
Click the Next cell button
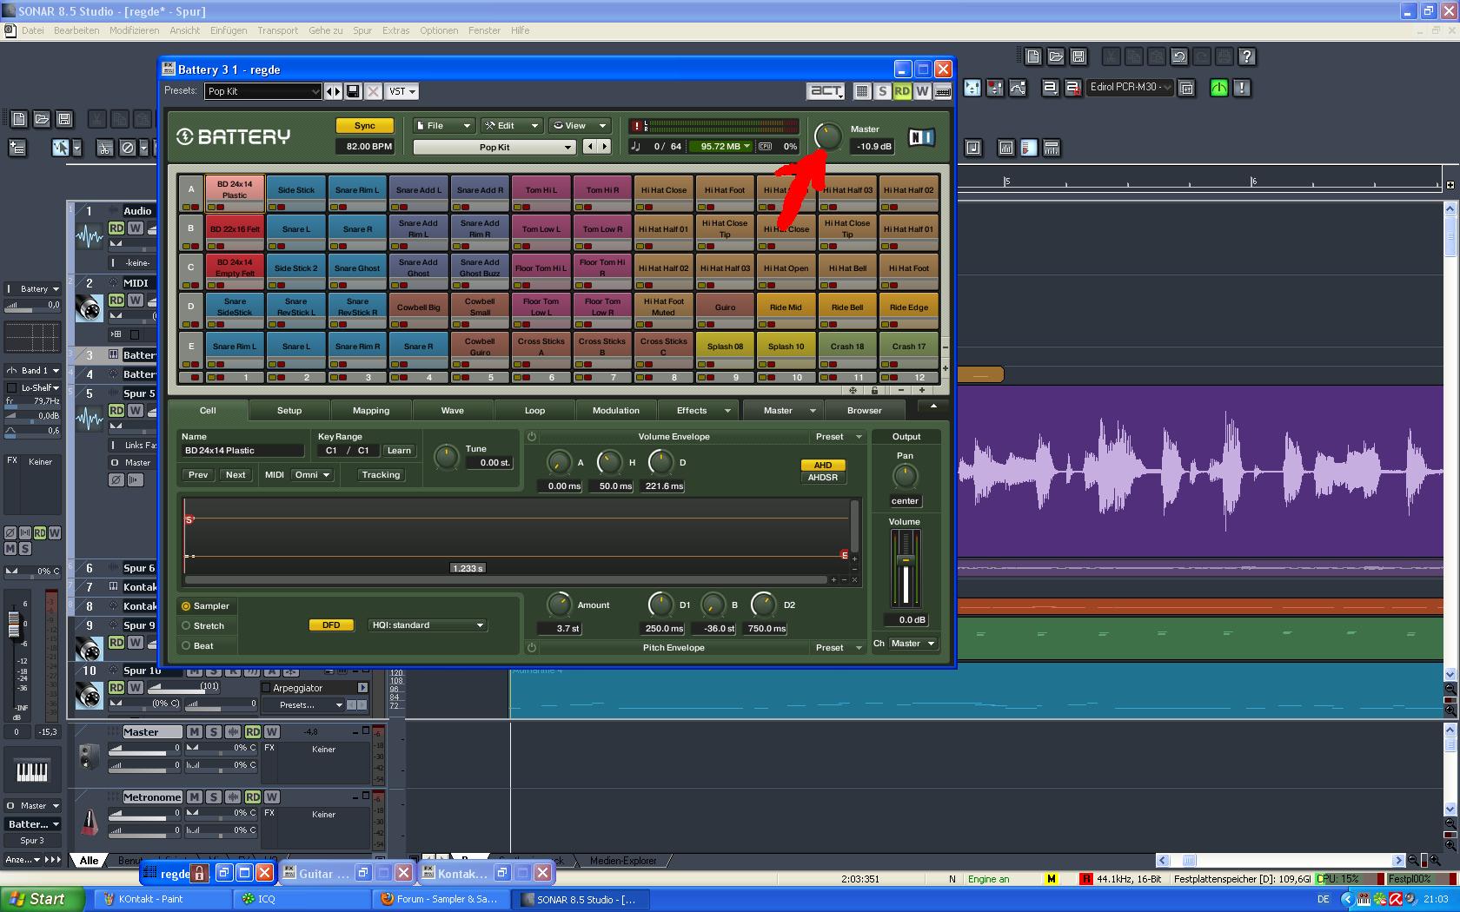[x=236, y=475]
